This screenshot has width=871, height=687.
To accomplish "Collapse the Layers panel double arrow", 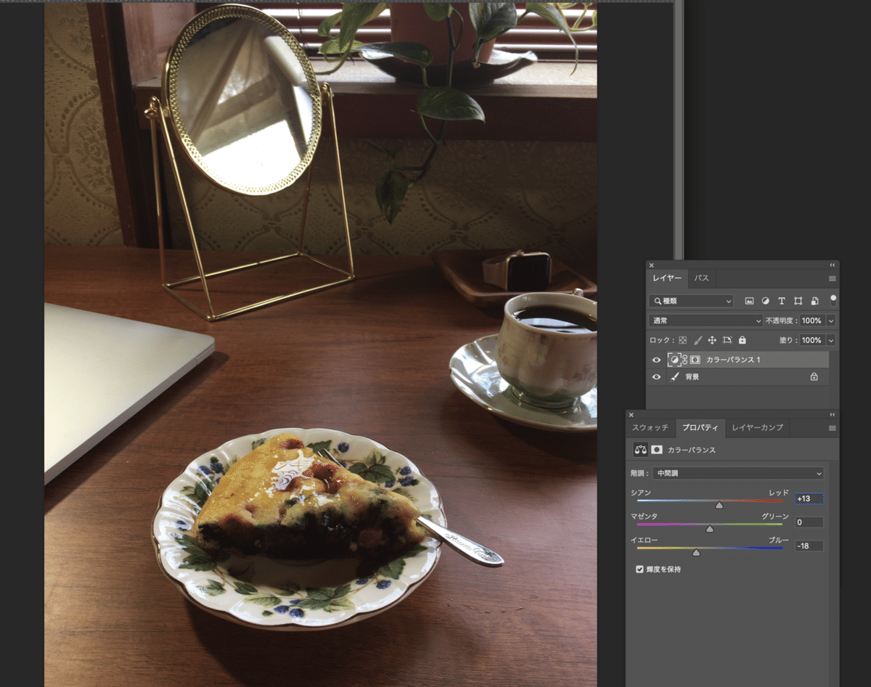I will (832, 266).
